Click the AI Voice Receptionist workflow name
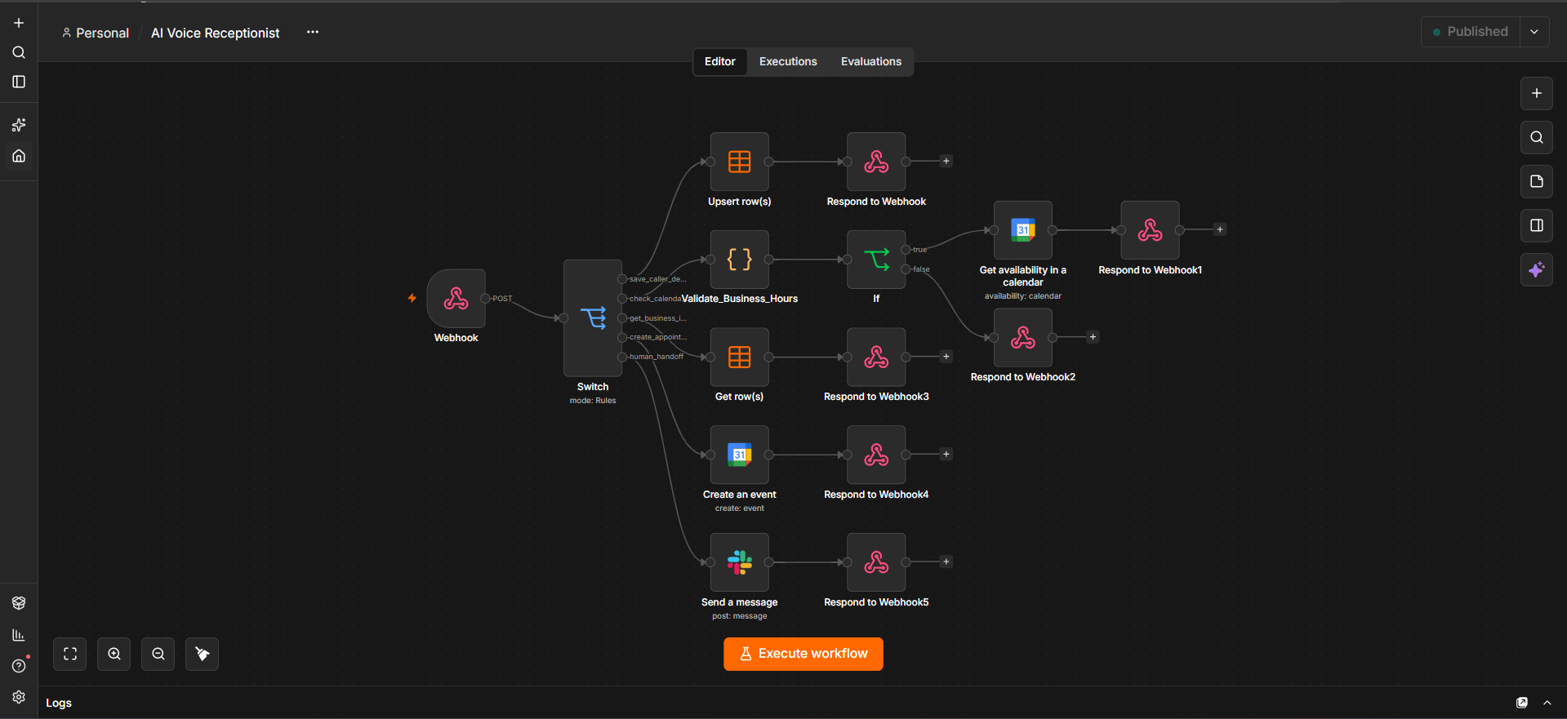Image resolution: width=1567 pixels, height=719 pixels. pos(216,33)
